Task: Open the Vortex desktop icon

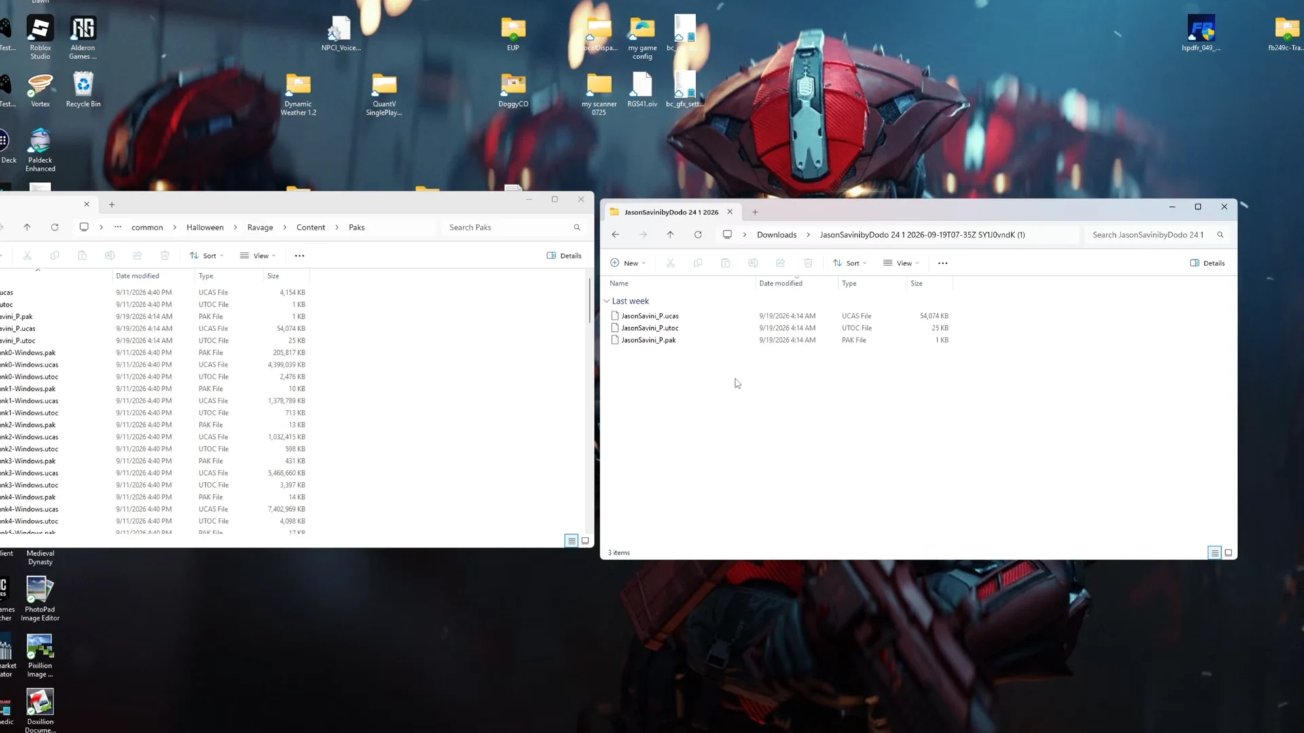Action: 40,90
